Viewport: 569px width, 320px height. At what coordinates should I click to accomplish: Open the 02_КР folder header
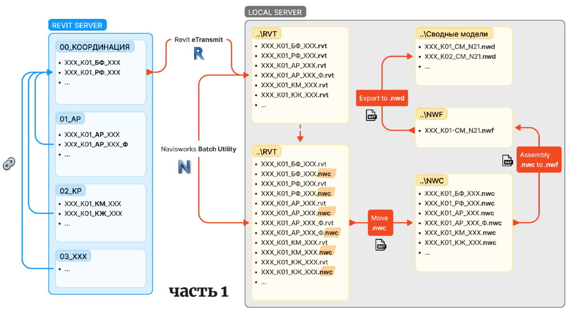click(71, 191)
